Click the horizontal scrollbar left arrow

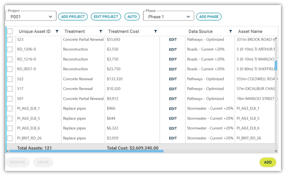(7, 151)
